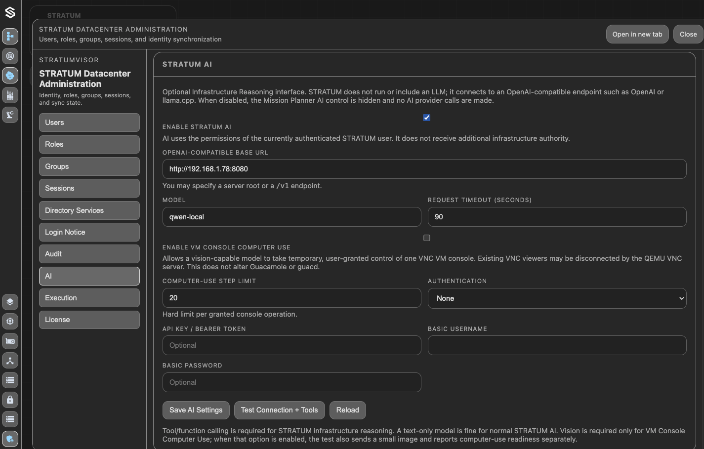
Task: Open the padlock sidebar icon
Action: pos(10,400)
